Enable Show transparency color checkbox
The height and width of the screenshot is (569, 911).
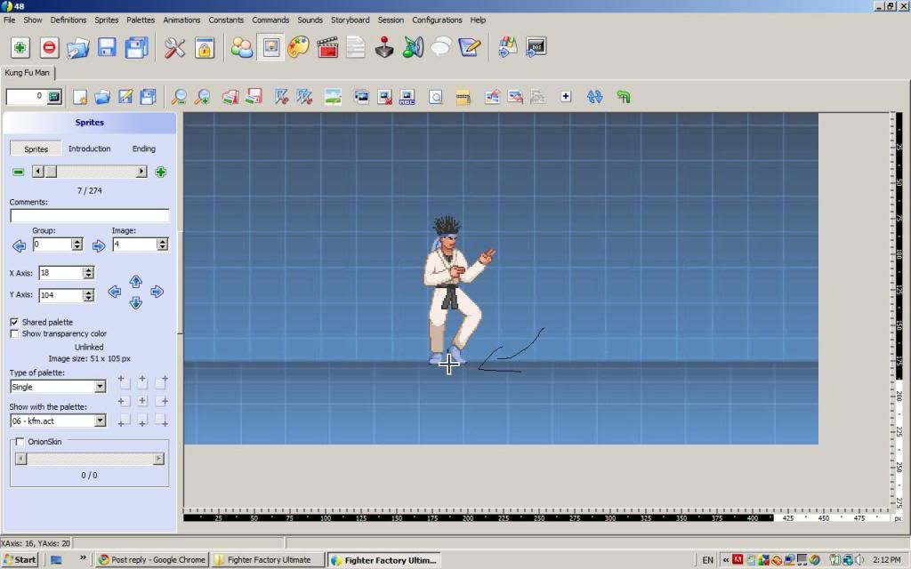[x=14, y=333]
